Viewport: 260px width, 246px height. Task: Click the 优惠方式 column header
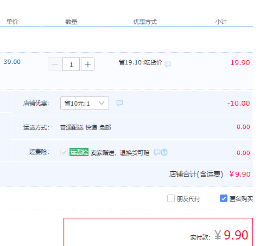click(145, 22)
